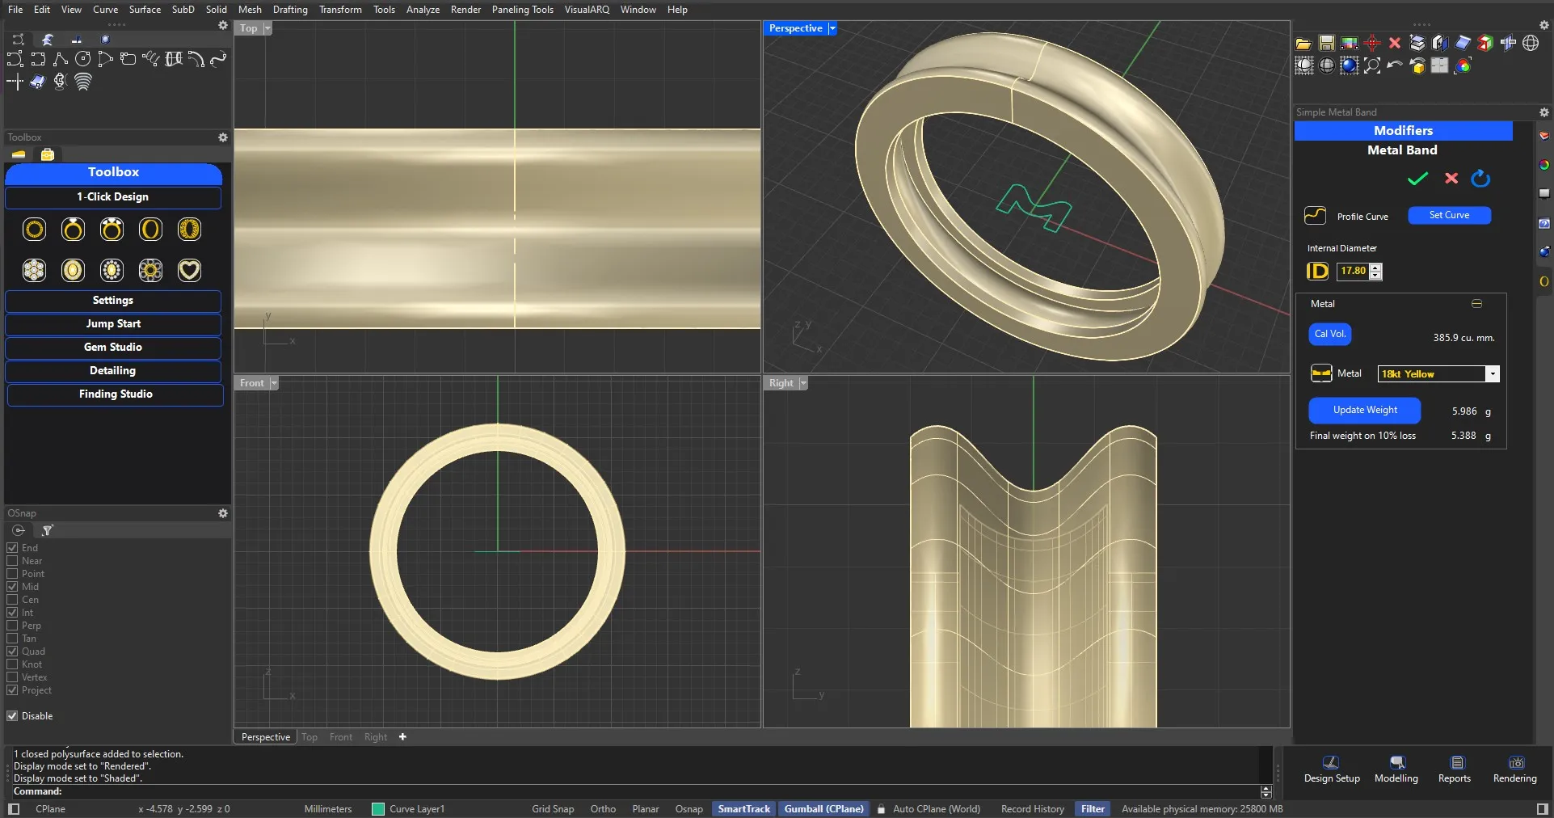Open the Paneling Tools menu
The width and height of the screenshot is (1554, 818).
click(x=522, y=10)
